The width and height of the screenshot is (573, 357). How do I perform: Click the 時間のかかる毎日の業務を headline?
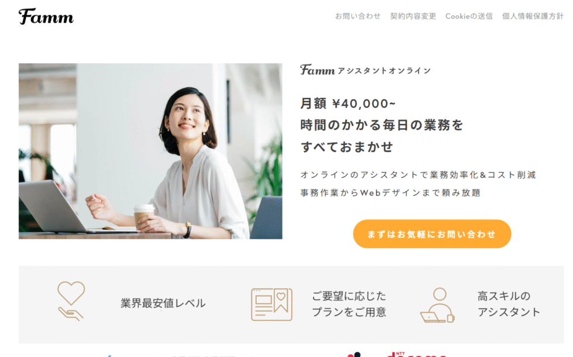tap(382, 125)
